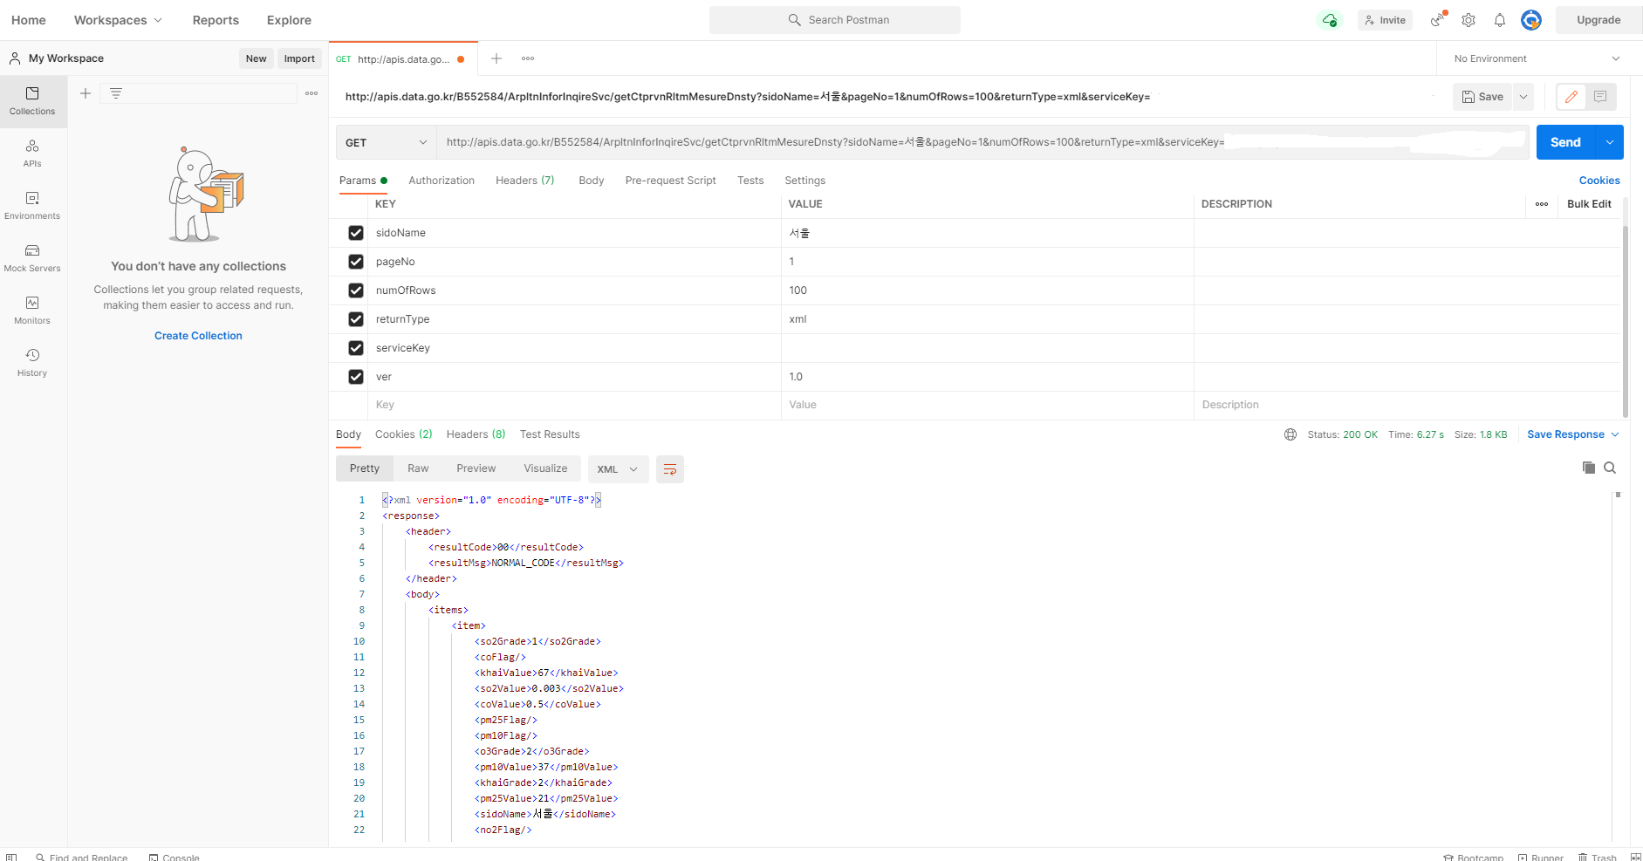Open the Workspaces dropdown
This screenshot has width=1643, height=861.
(x=118, y=20)
